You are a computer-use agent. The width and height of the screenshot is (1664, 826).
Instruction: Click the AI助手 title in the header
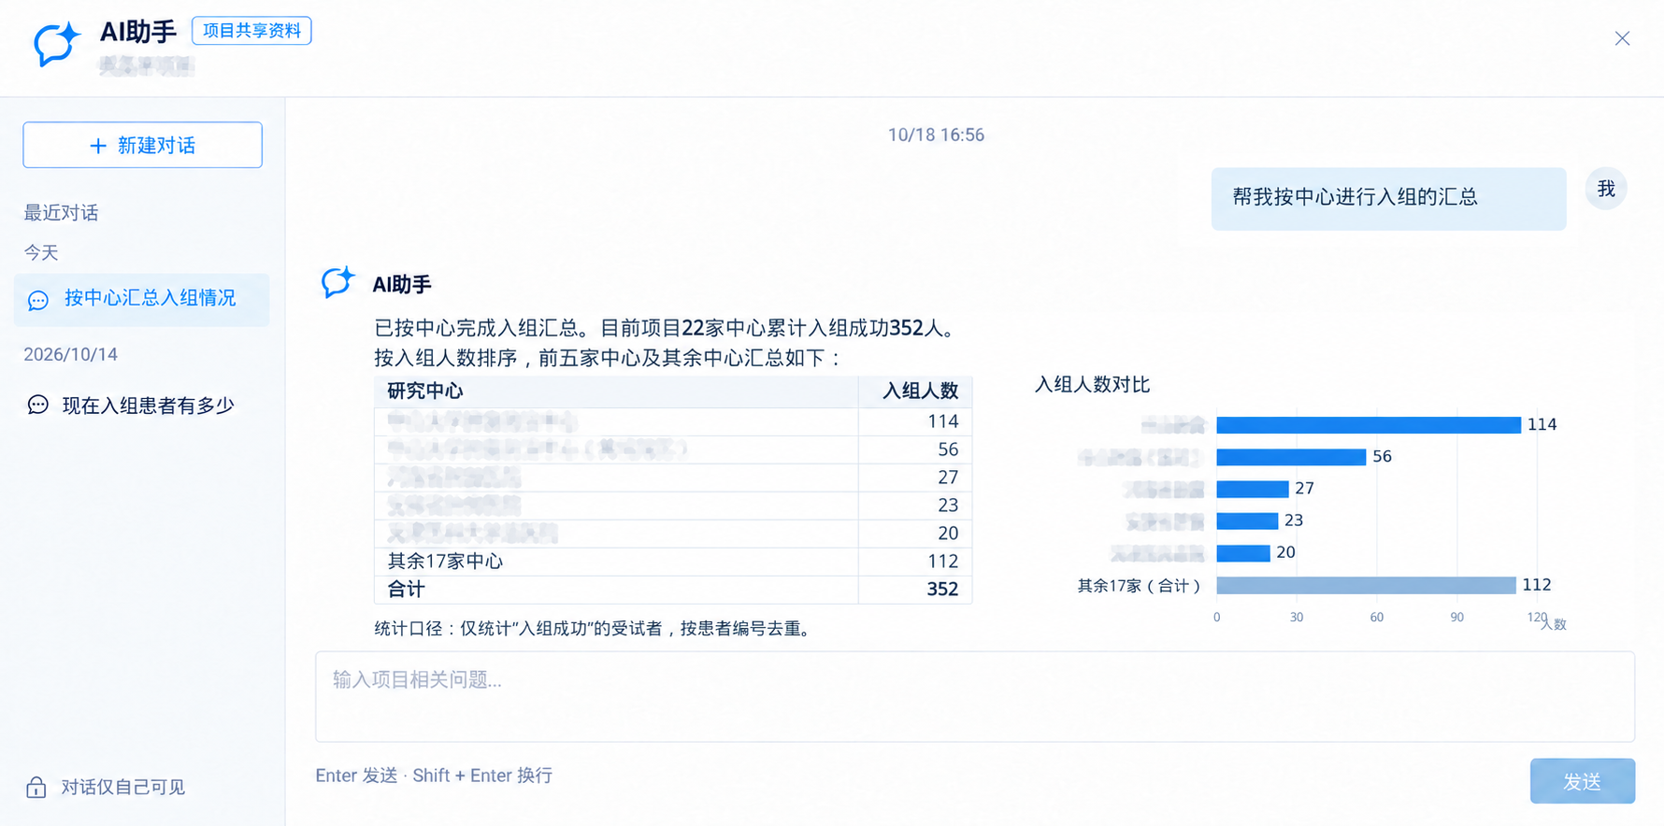click(x=138, y=32)
